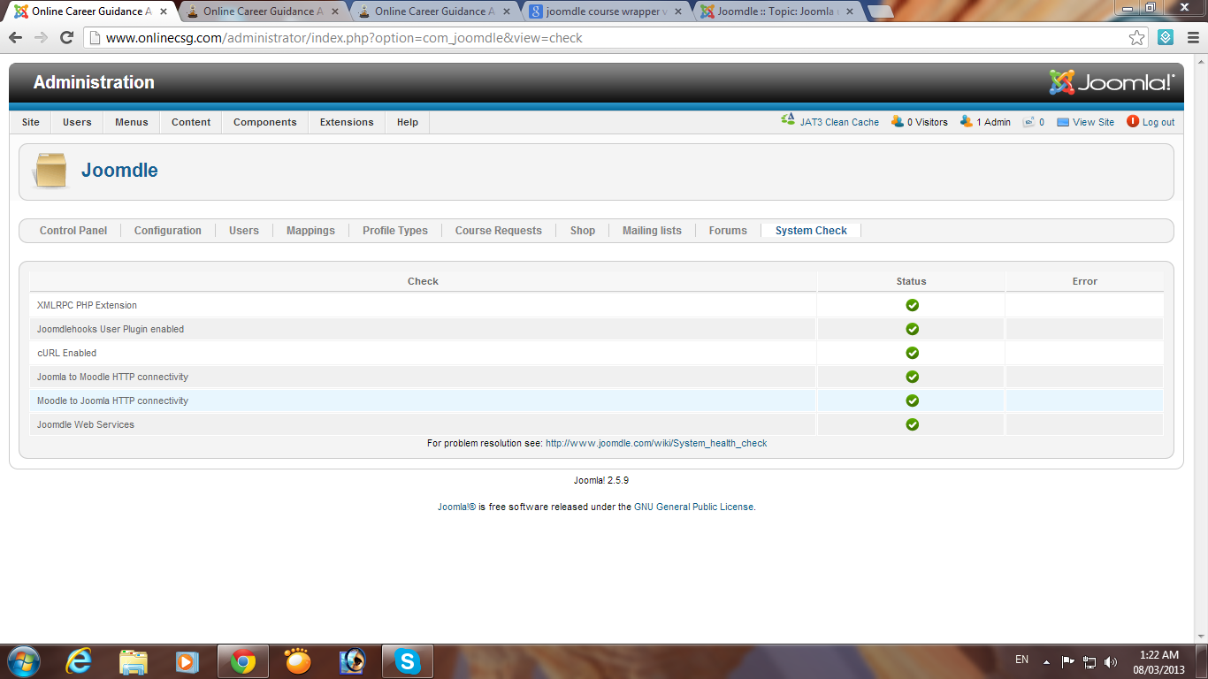Go to the Joomdle Control Panel tab

[x=73, y=231]
